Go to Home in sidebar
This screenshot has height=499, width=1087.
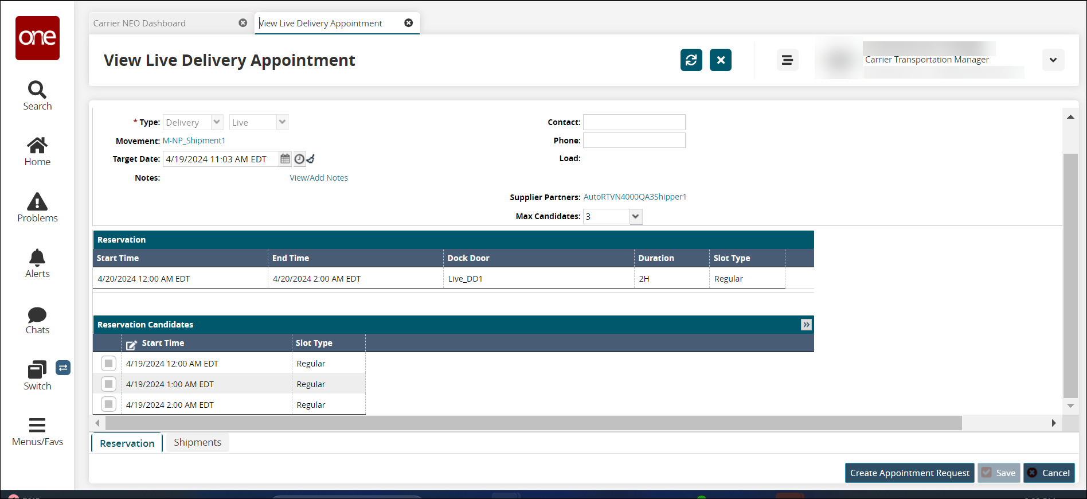(37, 151)
